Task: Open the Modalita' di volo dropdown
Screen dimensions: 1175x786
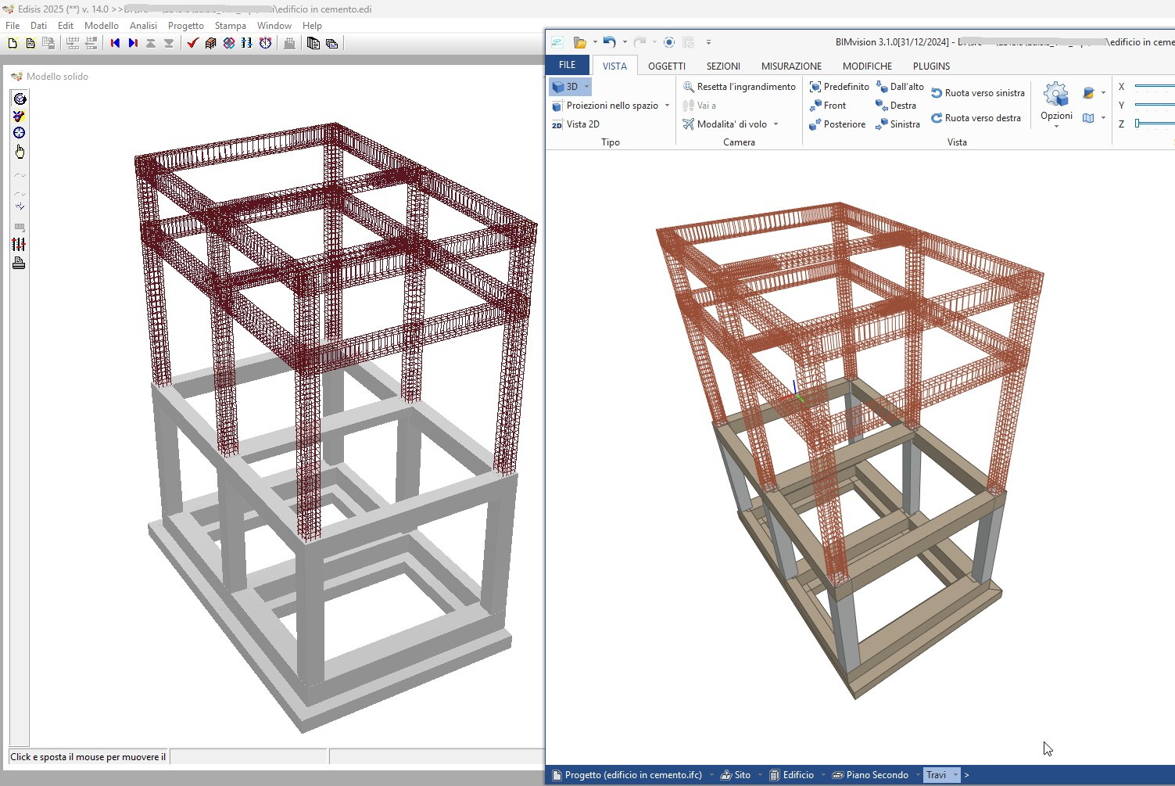Action: click(x=776, y=124)
